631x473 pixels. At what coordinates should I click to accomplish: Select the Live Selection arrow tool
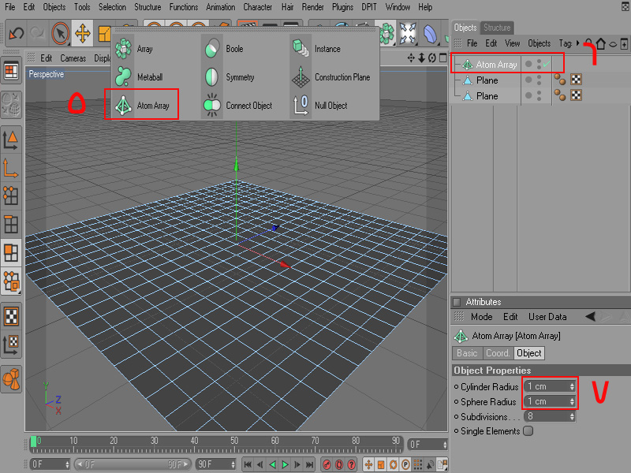point(61,33)
